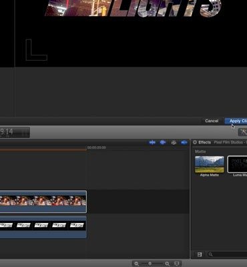247x267 pixels.
Task: Select the Luma Matte effect thumbnail
Action: (x=237, y=164)
